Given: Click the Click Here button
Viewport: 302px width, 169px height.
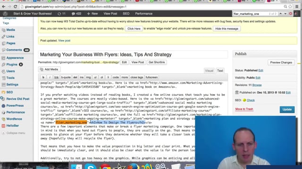Looking at the screenshot, I should 134,29.
